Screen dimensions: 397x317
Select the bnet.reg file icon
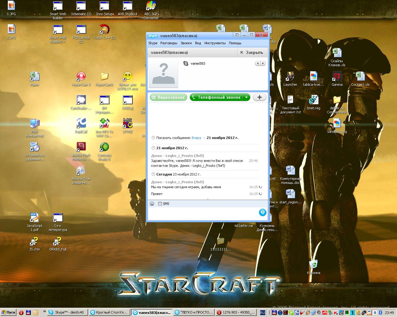tap(314, 103)
